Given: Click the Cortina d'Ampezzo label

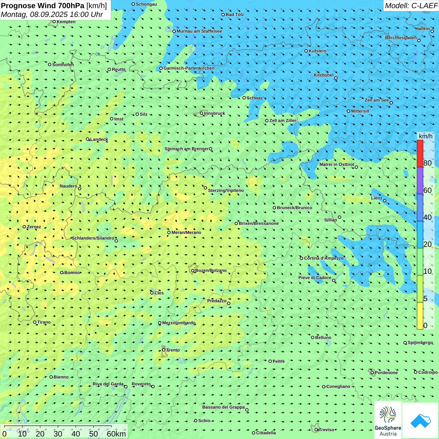Looking at the screenshot, I should 324,258.
